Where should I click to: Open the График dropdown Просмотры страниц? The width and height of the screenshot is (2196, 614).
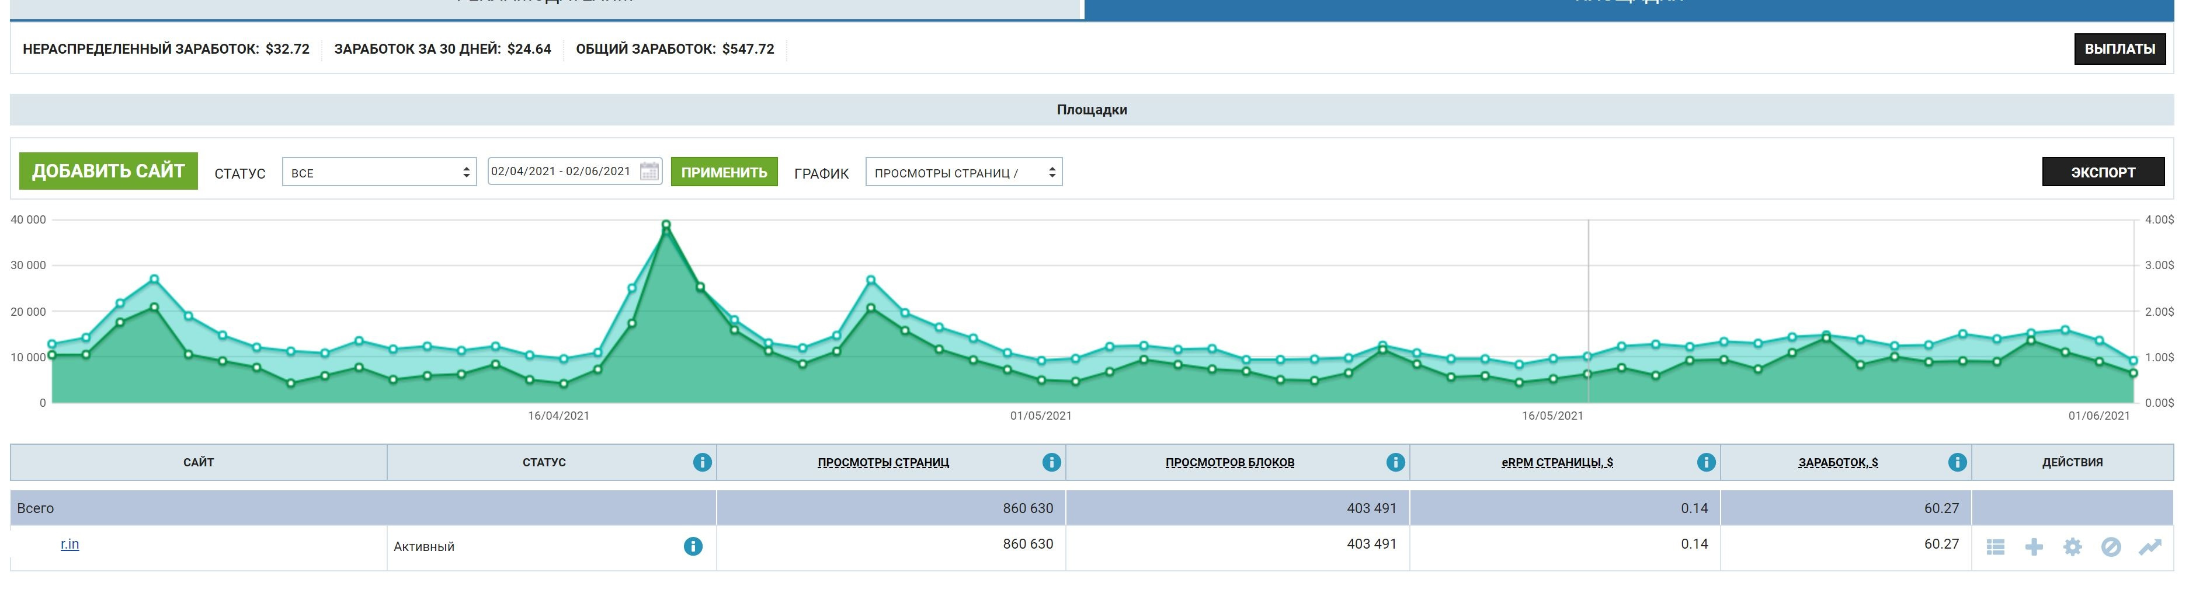[963, 173]
